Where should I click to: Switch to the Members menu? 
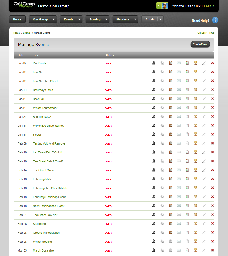pos(123,19)
